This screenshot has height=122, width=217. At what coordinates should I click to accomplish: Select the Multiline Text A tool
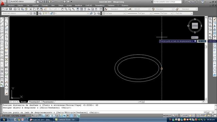click(2, 82)
